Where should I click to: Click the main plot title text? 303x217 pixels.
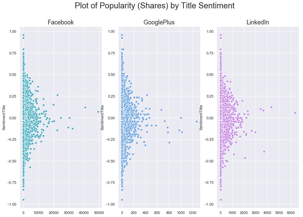(155, 6)
